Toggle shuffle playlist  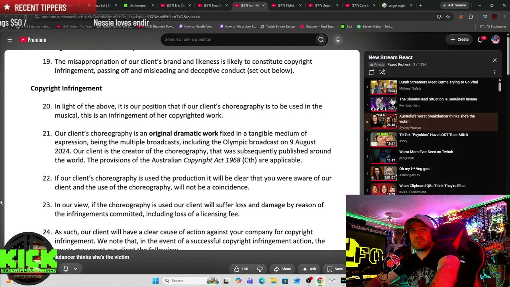(x=382, y=72)
